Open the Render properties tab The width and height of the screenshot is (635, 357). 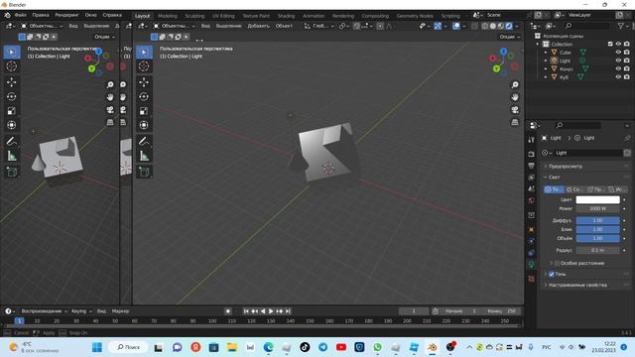pyautogui.click(x=532, y=155)
